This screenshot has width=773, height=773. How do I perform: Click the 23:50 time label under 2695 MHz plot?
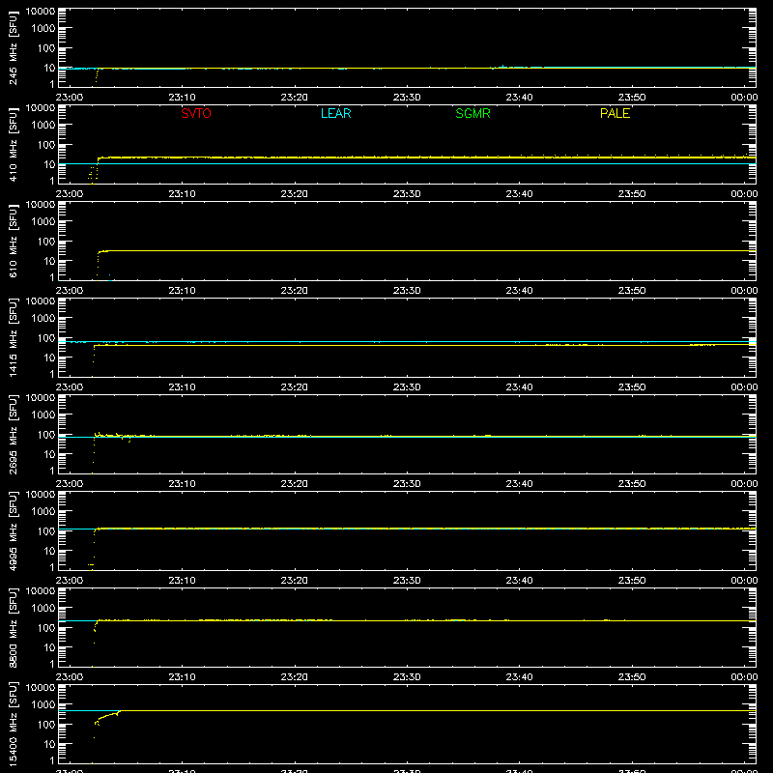(632, 484)
